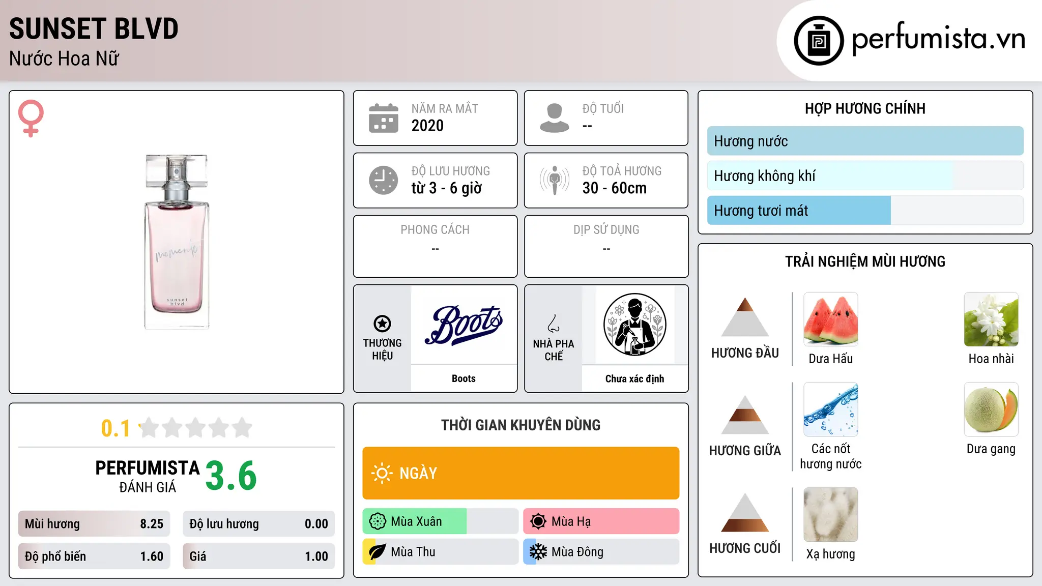Click the Trải nghiệm mùi hương heading
The height and width of the screenshot is (586, 1042).
tap(865, 261)
